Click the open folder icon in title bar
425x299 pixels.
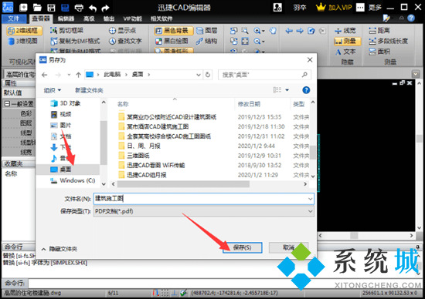(37, 8)
